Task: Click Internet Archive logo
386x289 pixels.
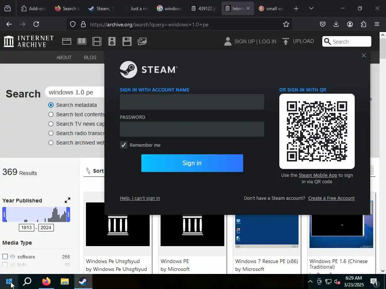Action: [29, 41]
